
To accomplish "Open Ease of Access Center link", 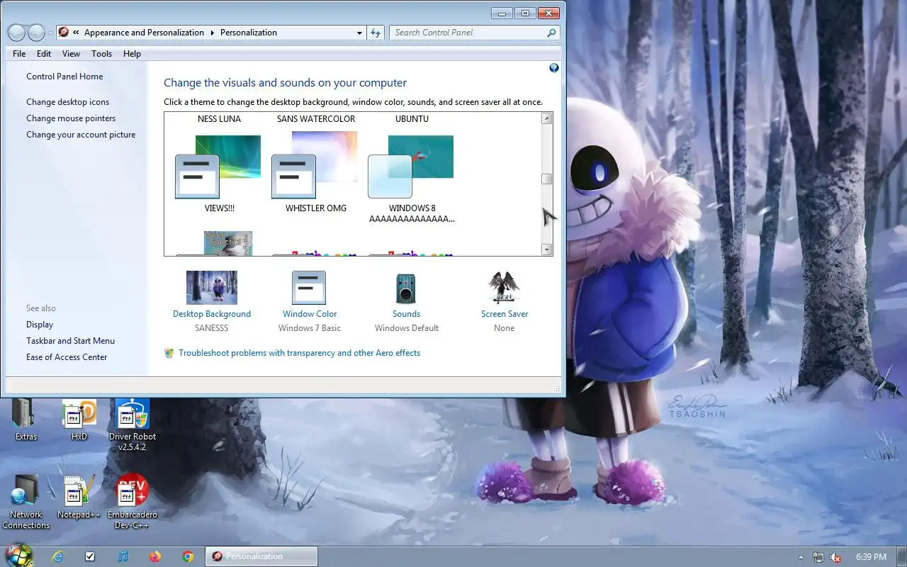I will coord(67,357).
